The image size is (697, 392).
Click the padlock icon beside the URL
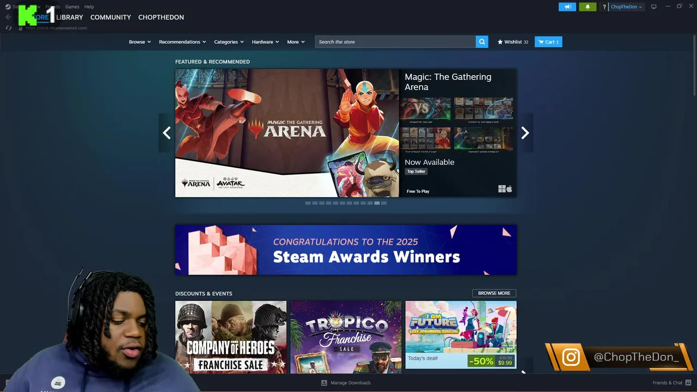coord(21,28)
